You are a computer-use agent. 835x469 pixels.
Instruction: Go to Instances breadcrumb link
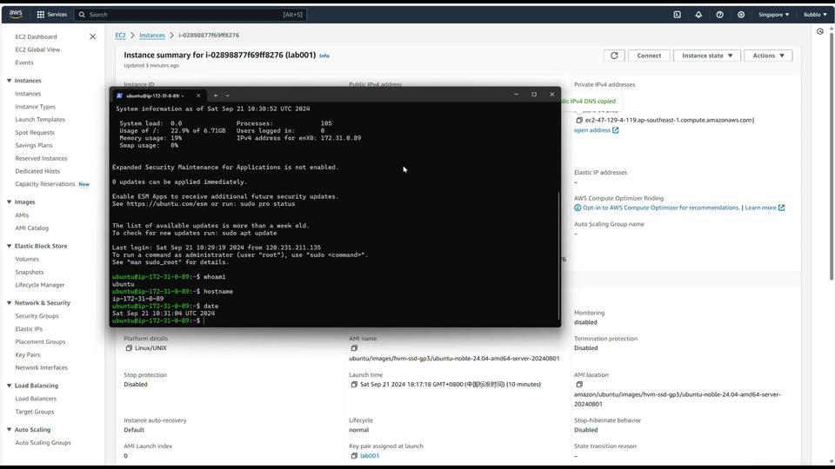[151, 35]
